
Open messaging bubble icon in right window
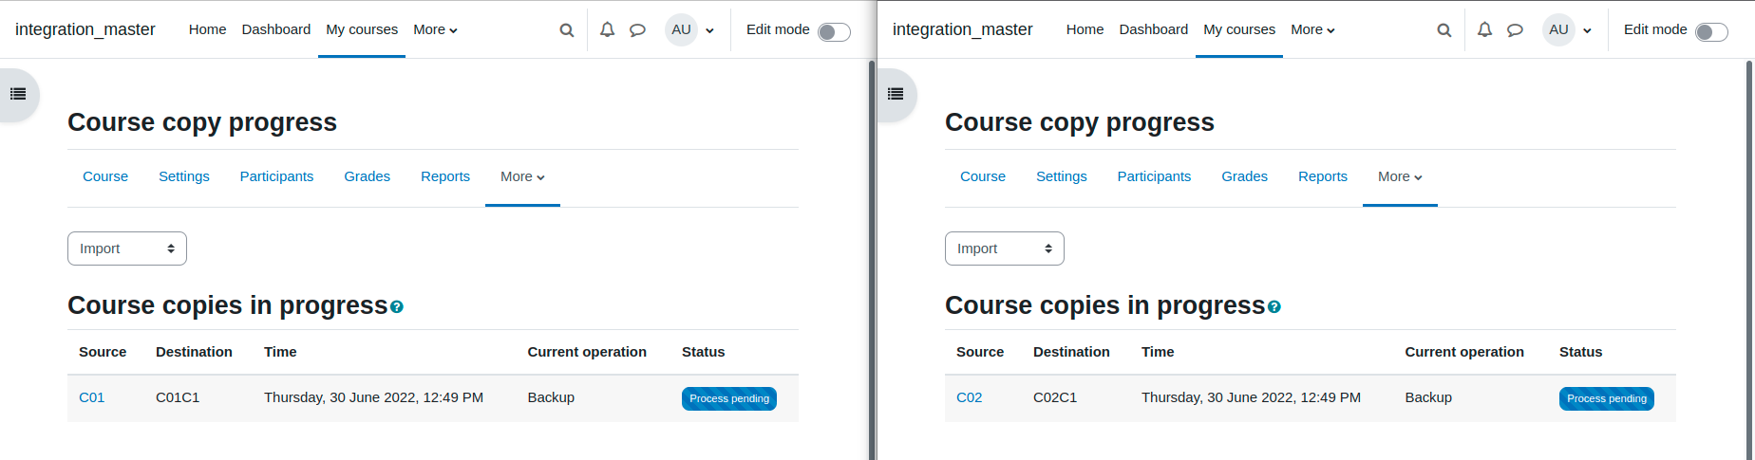pyautogui.click(x=1516, y=30)
